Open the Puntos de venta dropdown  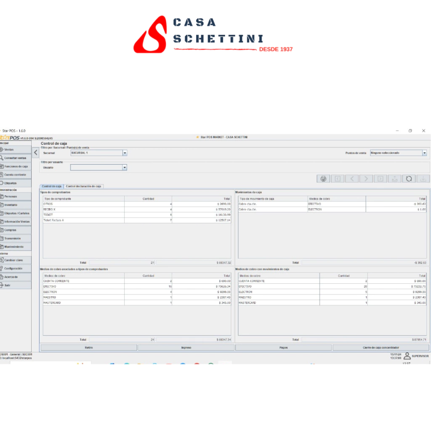424,153
